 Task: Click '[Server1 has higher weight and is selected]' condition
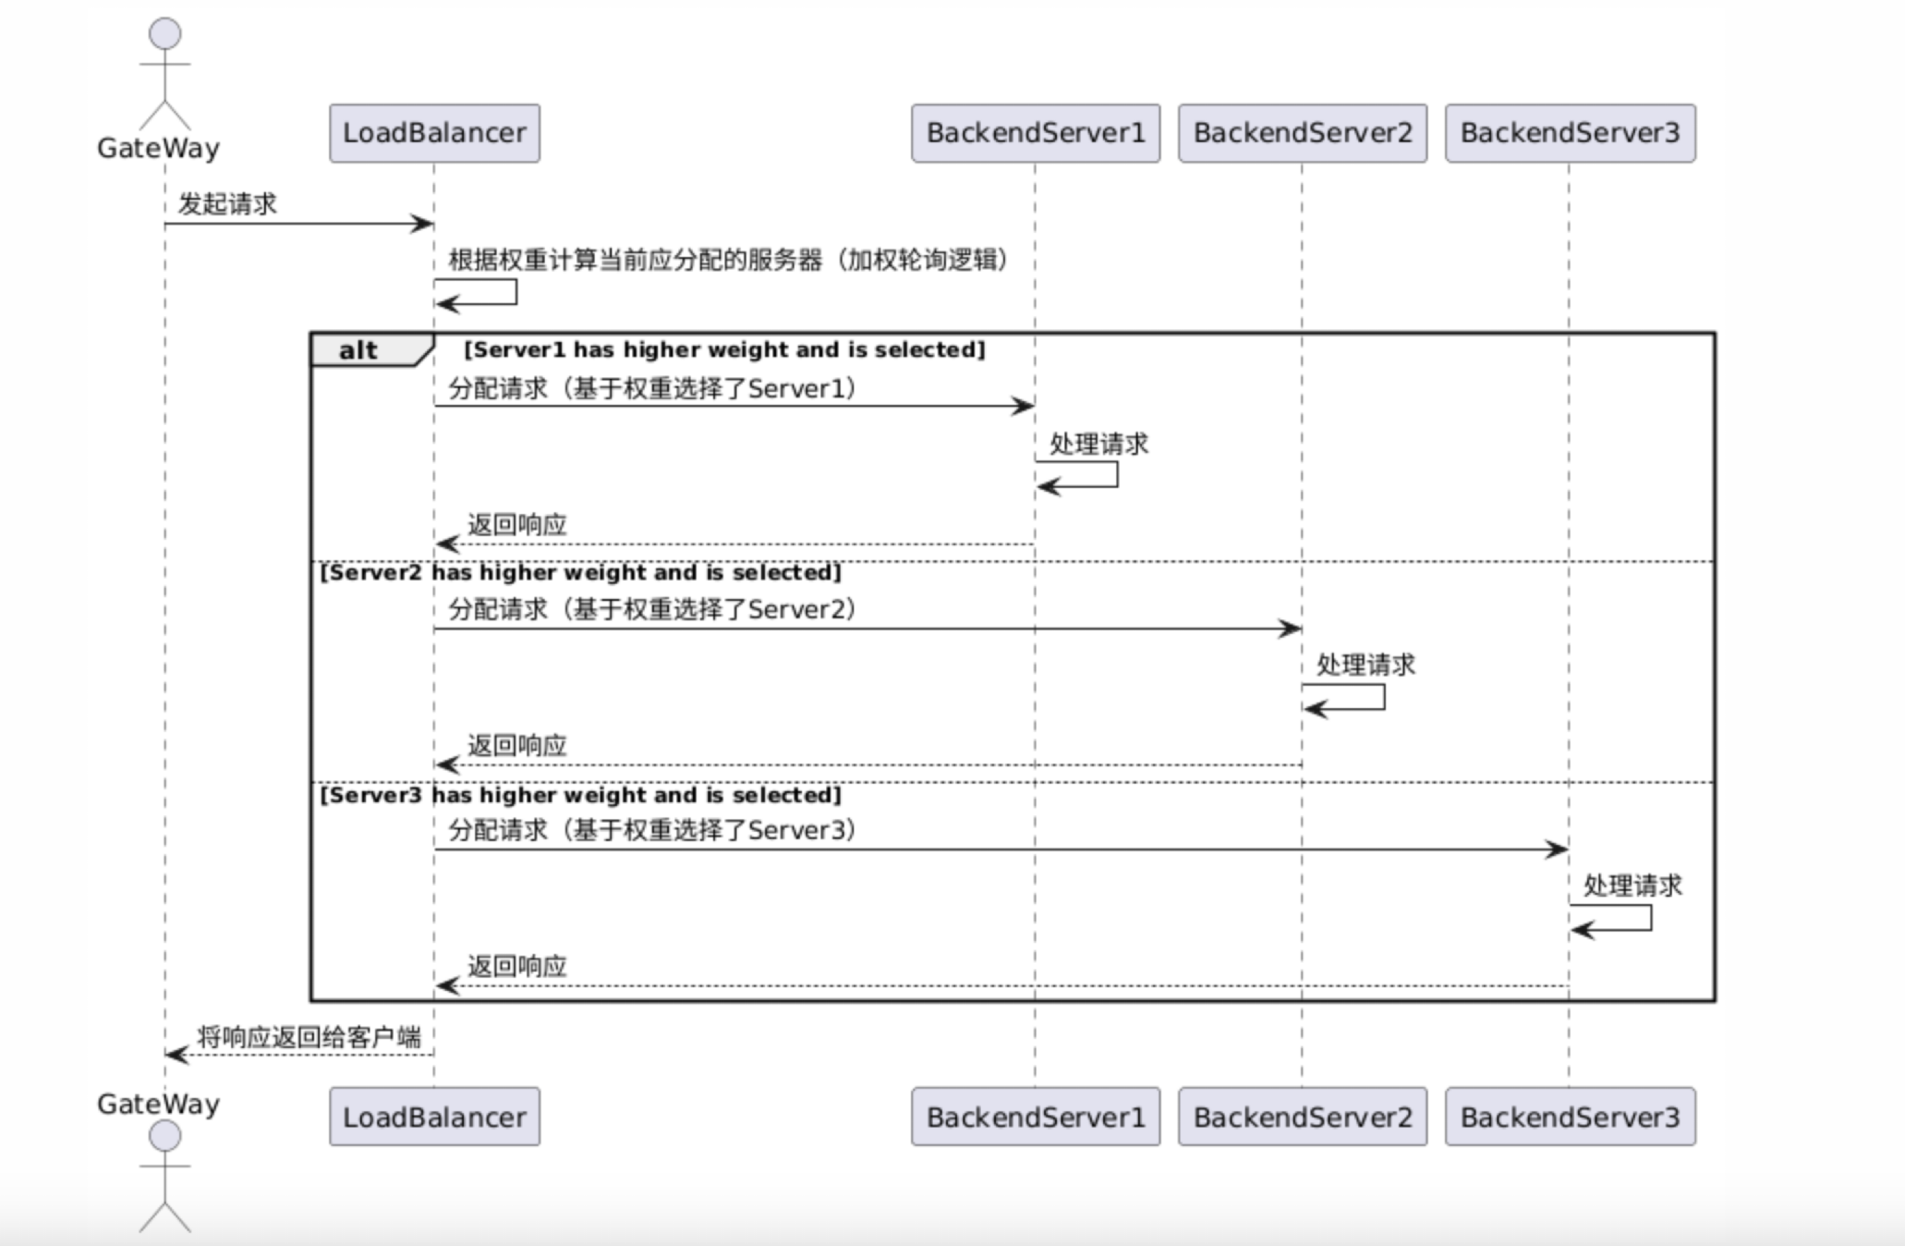725,350
